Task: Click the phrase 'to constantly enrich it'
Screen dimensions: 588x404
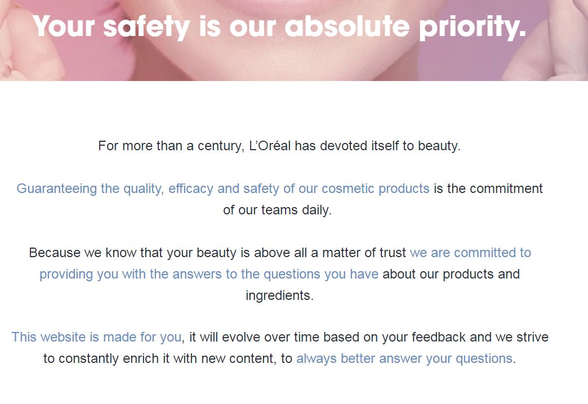Action: click(x=107, y=359)
